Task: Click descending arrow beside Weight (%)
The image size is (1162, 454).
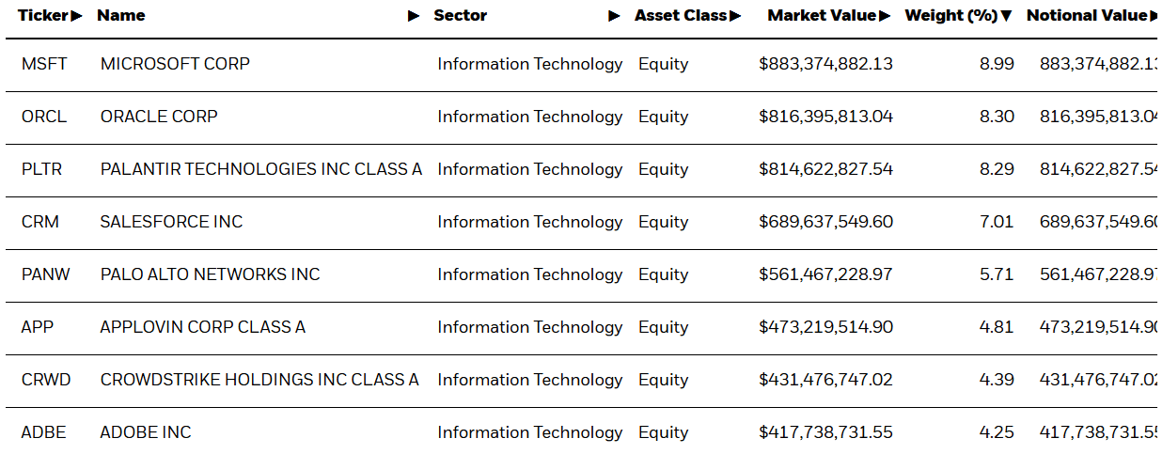Action: click(1007, 16)
